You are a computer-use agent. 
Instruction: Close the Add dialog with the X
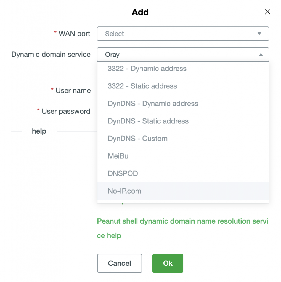267,12
